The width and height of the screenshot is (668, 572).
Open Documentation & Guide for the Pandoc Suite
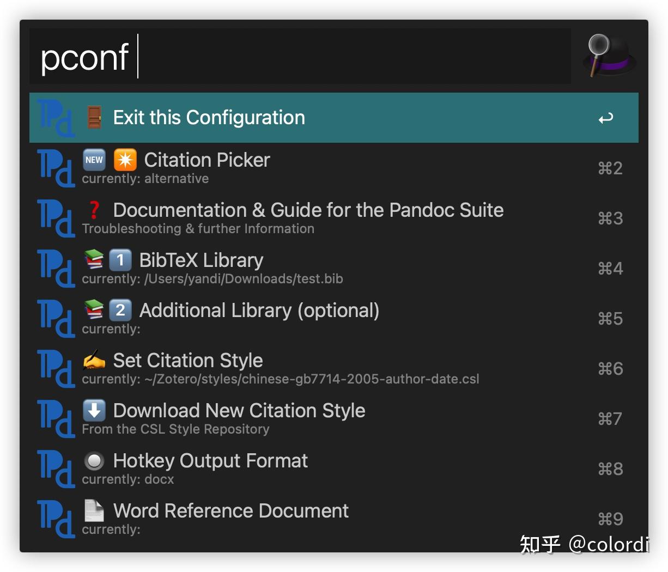(x=308, y=210)
